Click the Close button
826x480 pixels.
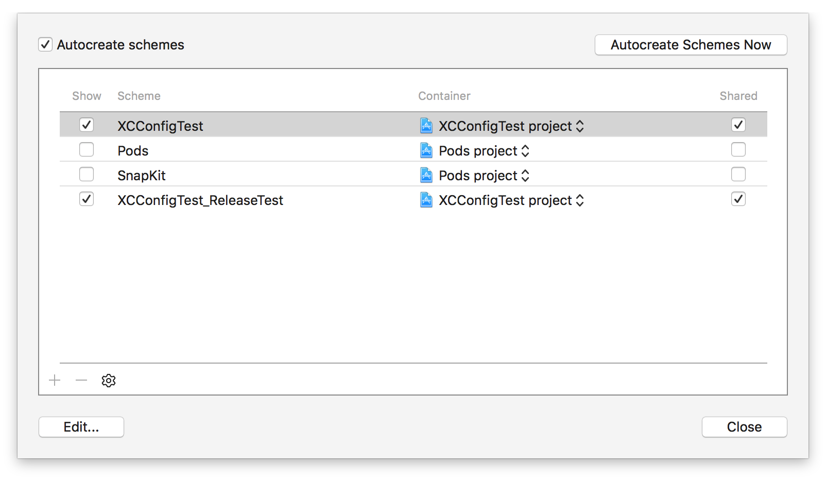pos(745,427)
